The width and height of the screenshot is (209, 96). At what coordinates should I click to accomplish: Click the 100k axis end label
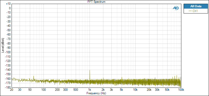coord(181,90)
